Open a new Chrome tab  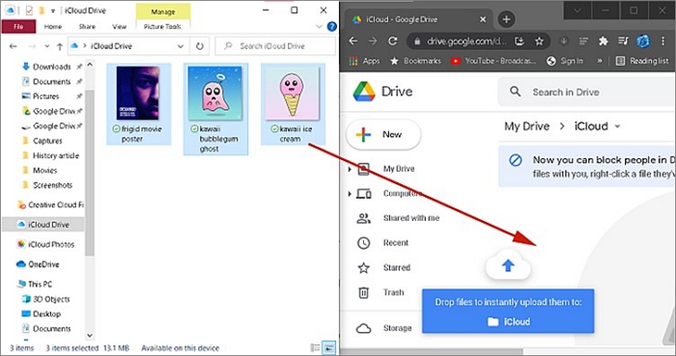[x=506, y=19]
